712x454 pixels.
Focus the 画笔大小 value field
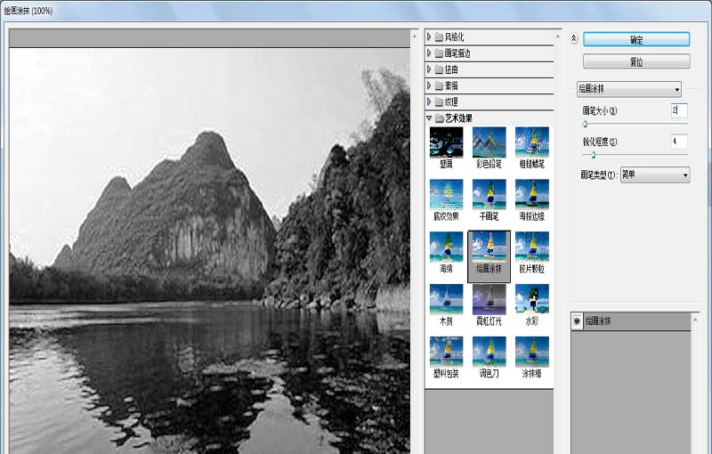point(679,110)
